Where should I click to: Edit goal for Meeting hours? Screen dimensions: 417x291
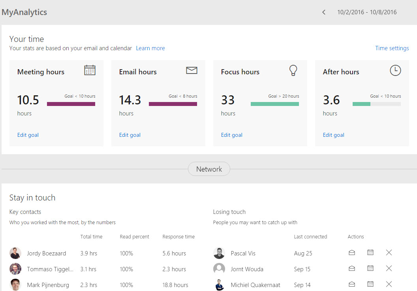point(28,135)
